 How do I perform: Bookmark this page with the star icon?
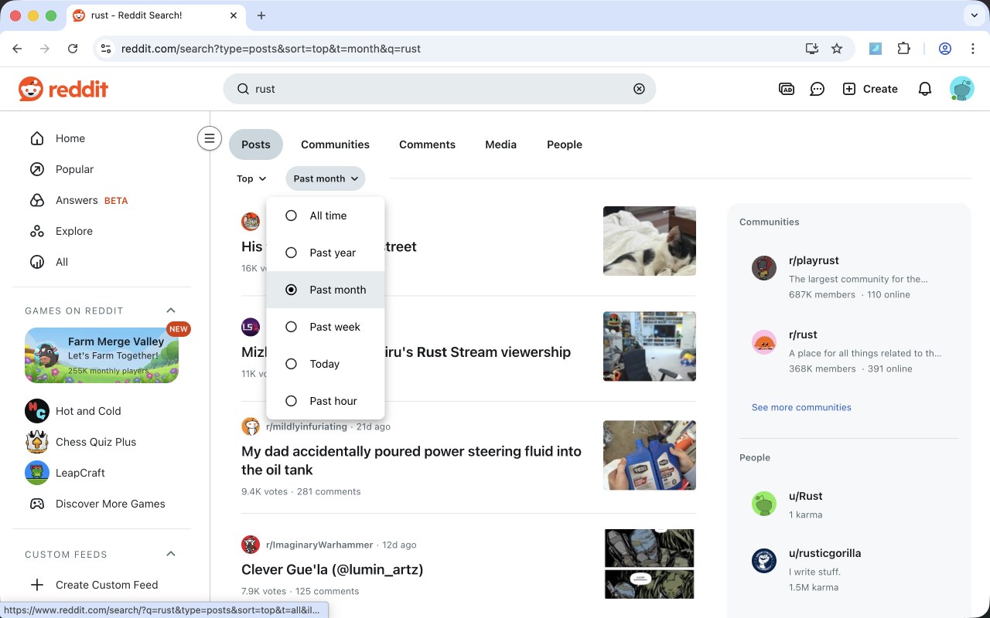pyautogui.click(x=837, y=49)
